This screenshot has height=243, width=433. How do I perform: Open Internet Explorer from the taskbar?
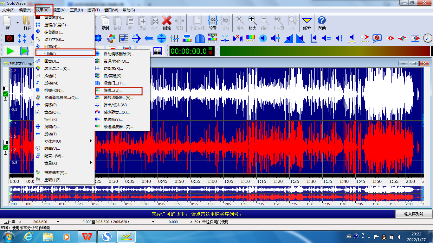[29, 236]
